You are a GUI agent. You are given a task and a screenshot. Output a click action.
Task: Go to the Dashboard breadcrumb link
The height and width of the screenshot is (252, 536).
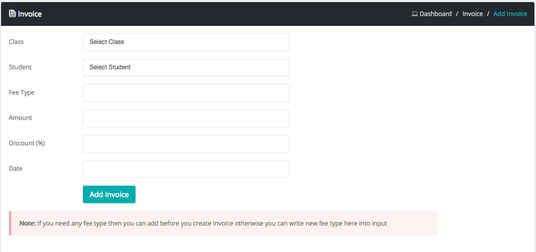click(436, 14)
